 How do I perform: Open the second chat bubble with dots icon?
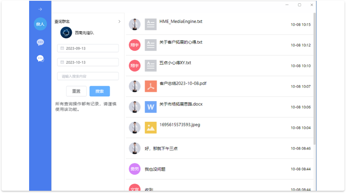(40, 59)
